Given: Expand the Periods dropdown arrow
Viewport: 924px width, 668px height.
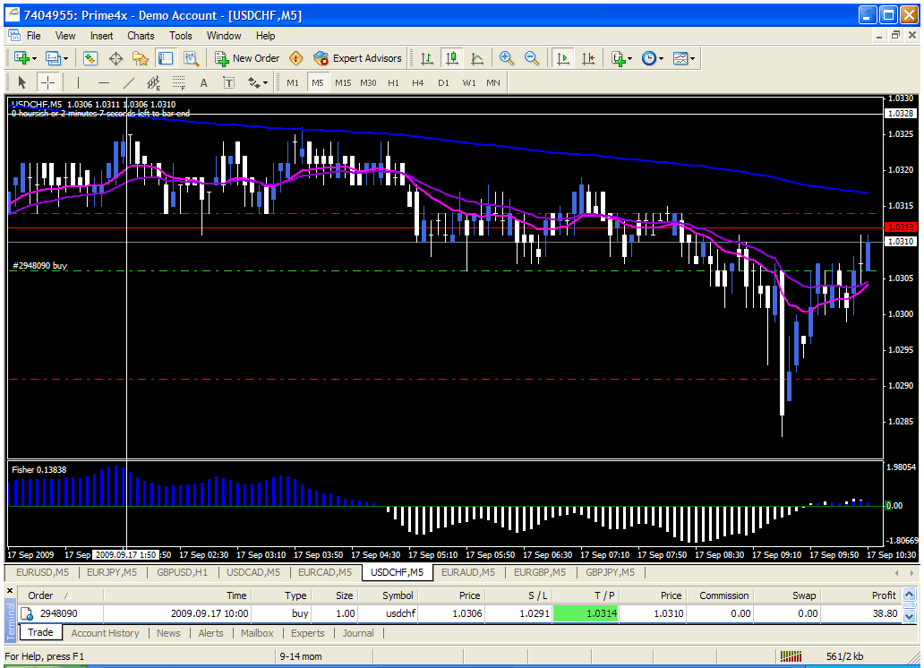Looking at the screenshot, I should point(661,58).
